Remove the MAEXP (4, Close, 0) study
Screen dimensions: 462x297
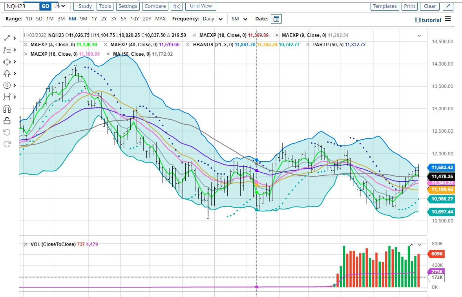click(26, 45)
